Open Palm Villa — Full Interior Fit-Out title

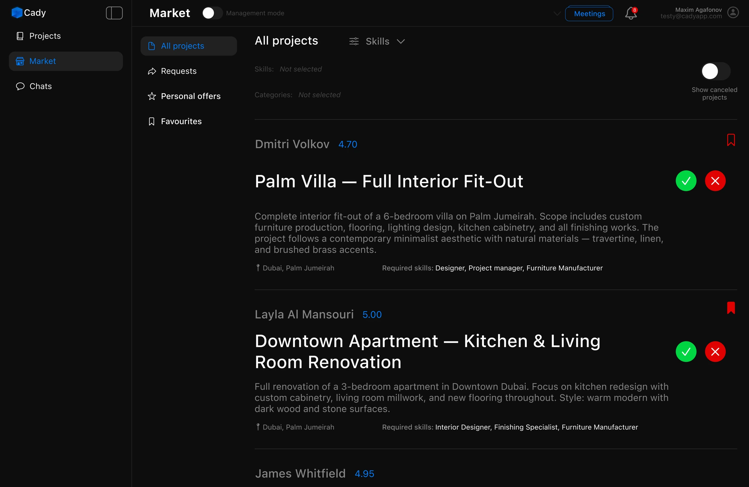(x=389, y=181)
